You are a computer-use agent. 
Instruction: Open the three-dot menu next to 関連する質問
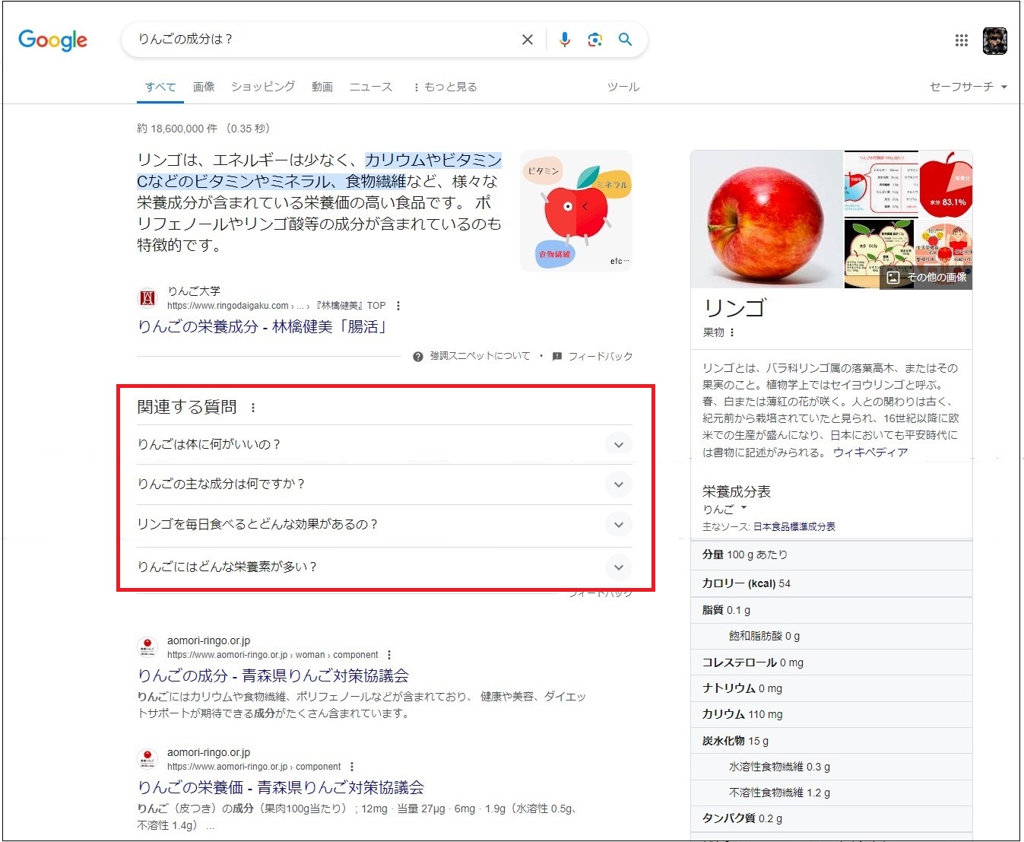(x=253, y=408)
